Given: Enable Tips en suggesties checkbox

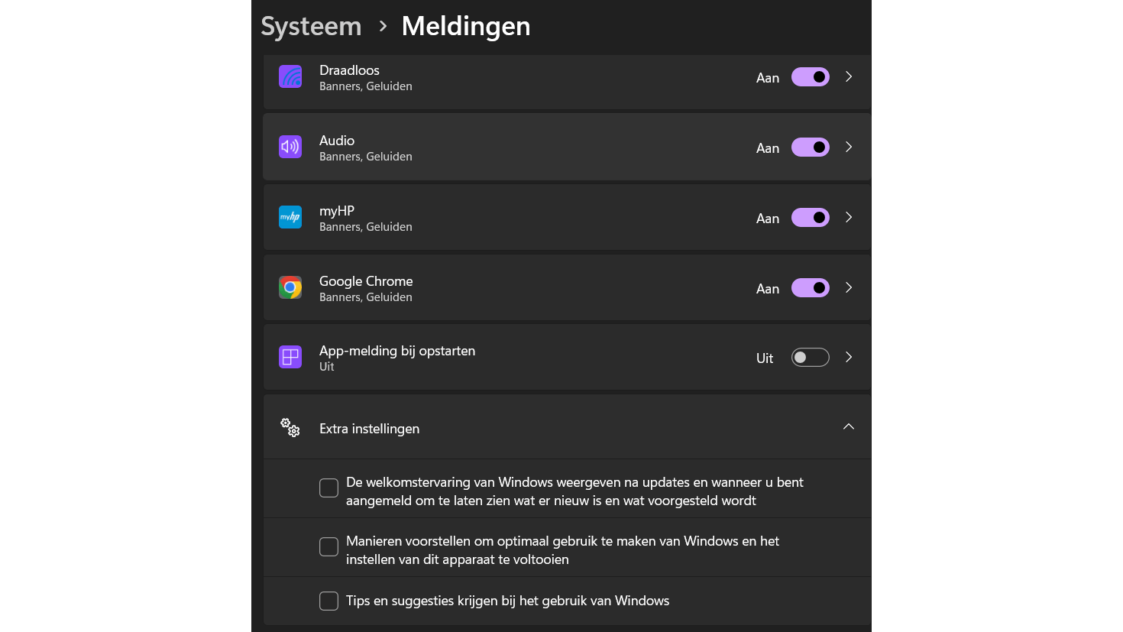Looking at the screenshot, I should point(328,601).
